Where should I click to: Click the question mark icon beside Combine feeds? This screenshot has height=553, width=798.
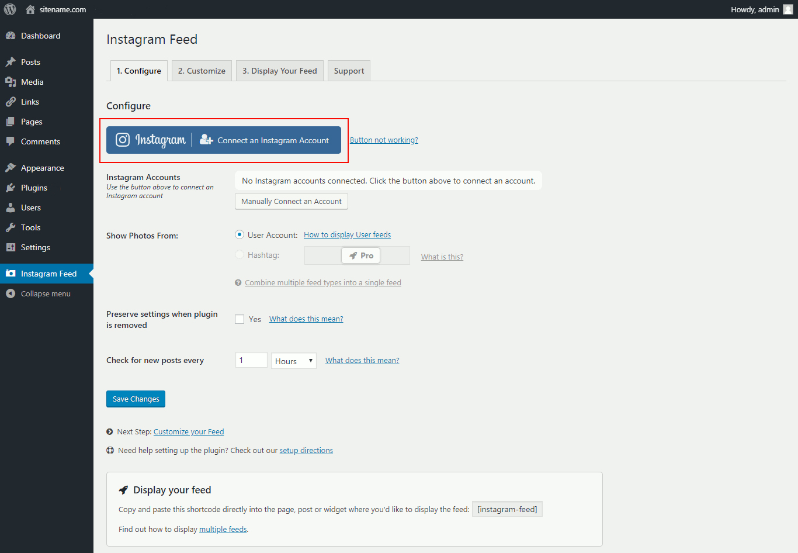click(x=238, y=283)
